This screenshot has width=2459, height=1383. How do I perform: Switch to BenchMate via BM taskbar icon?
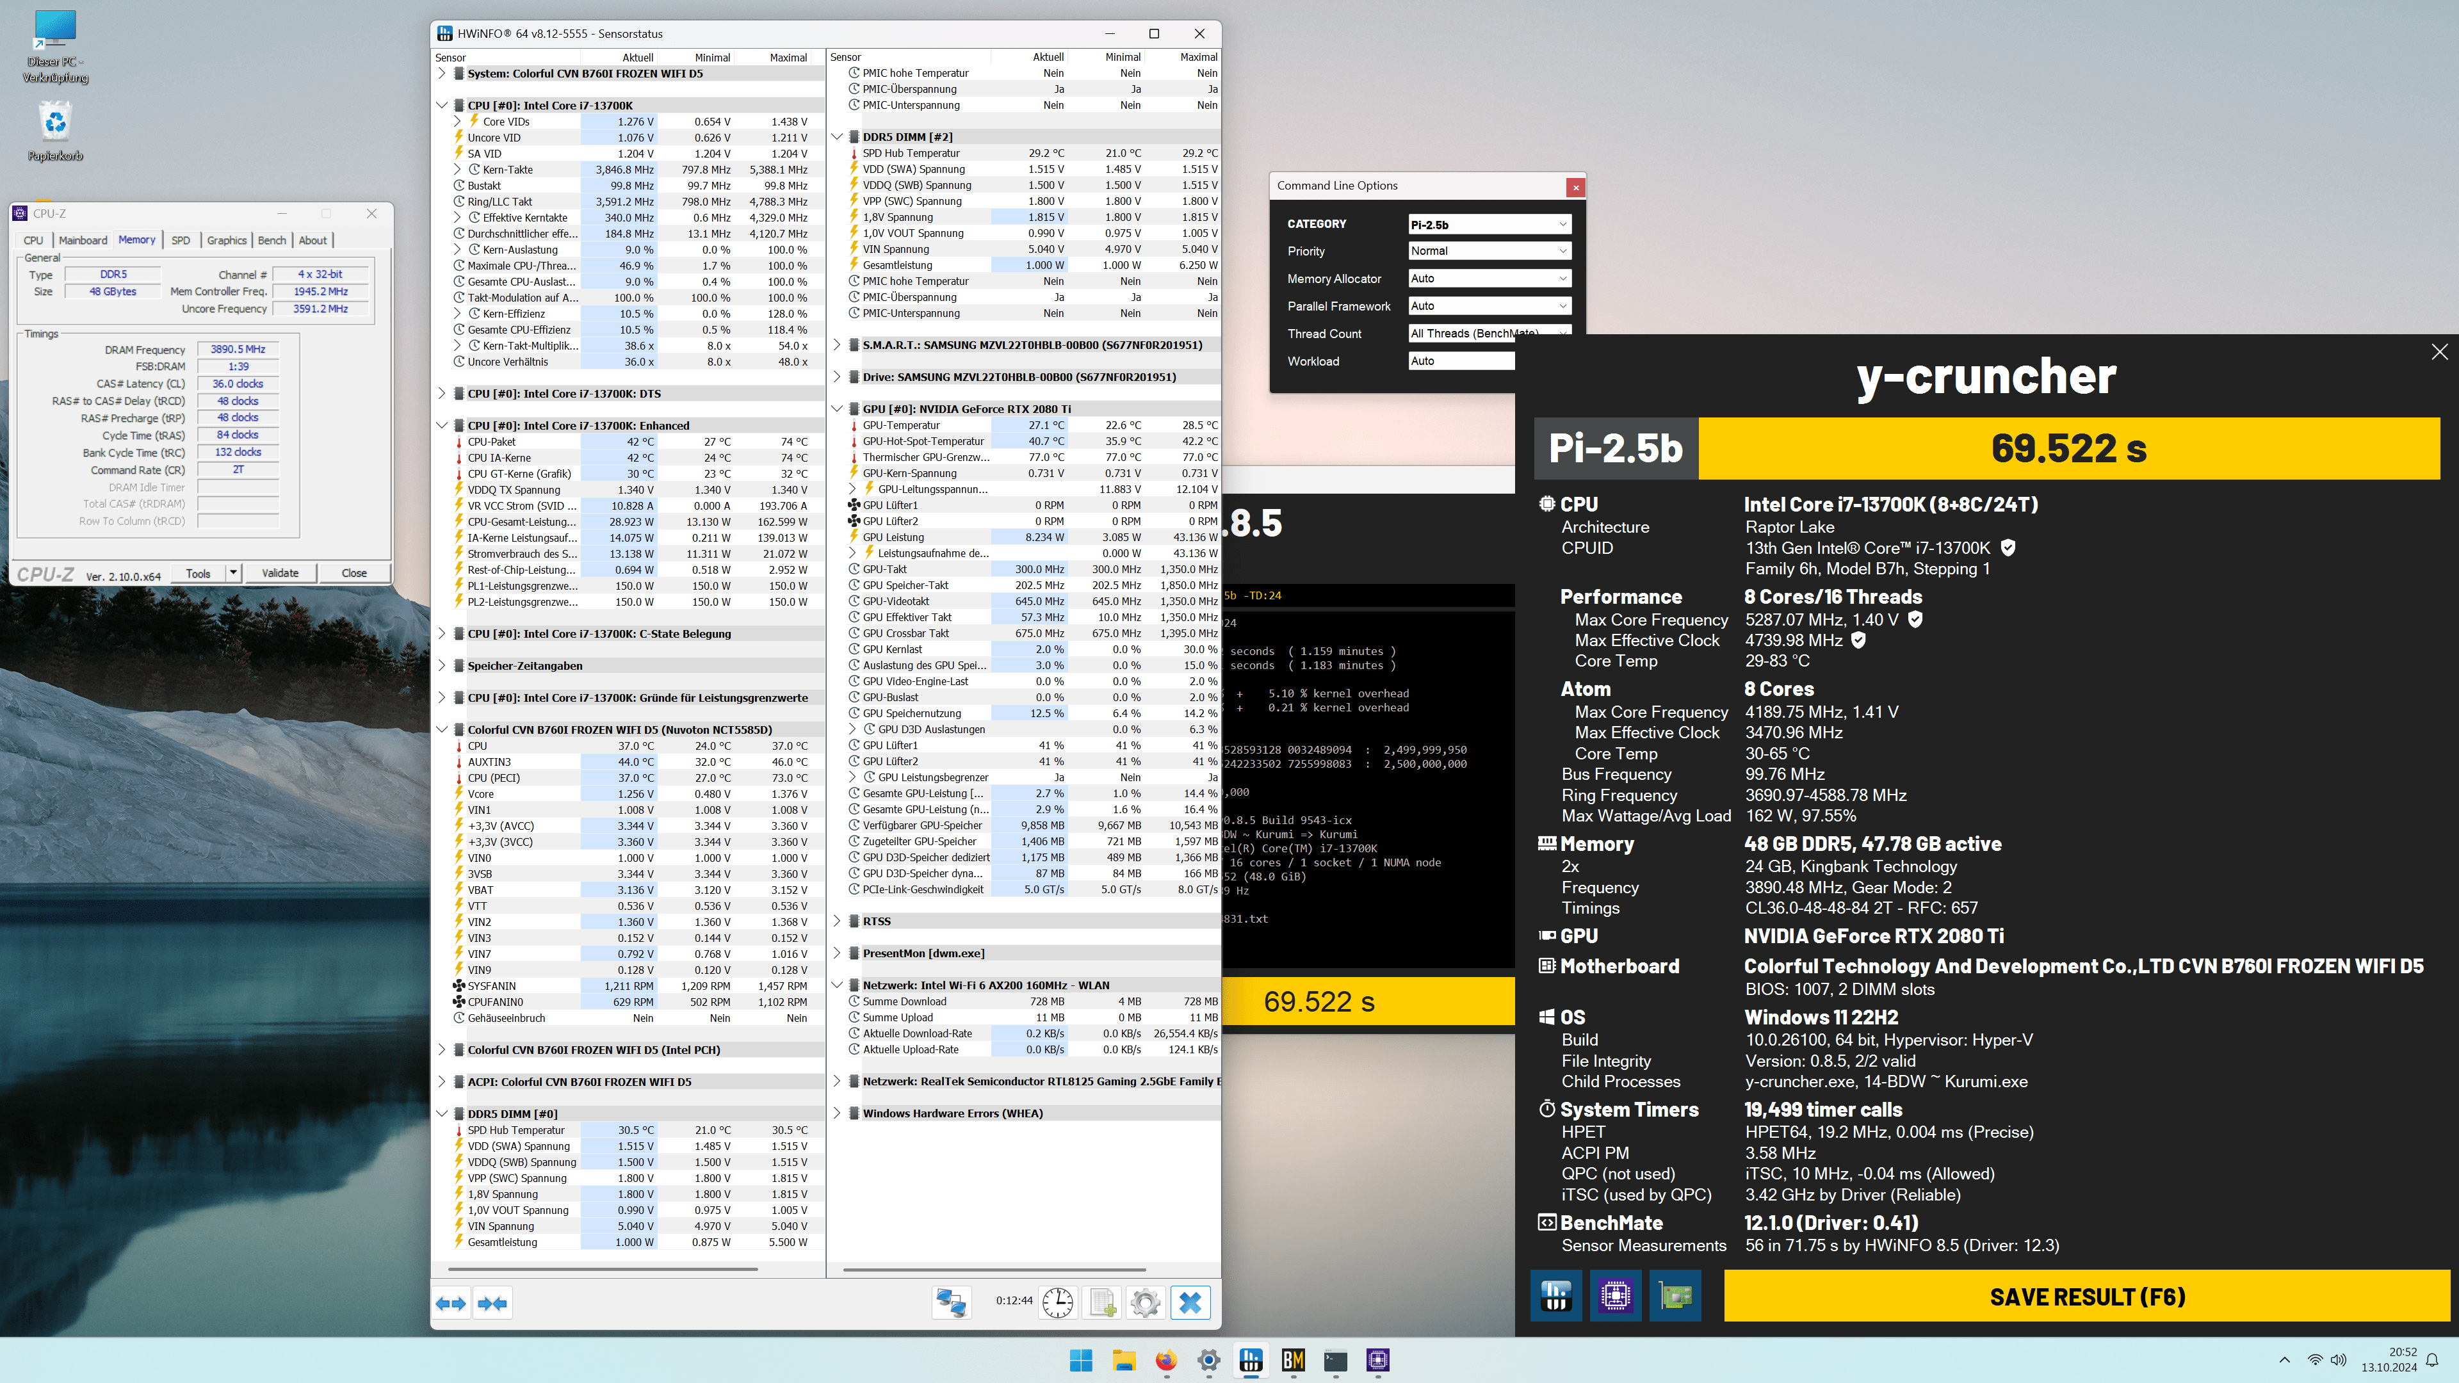coord(1294,1360)
